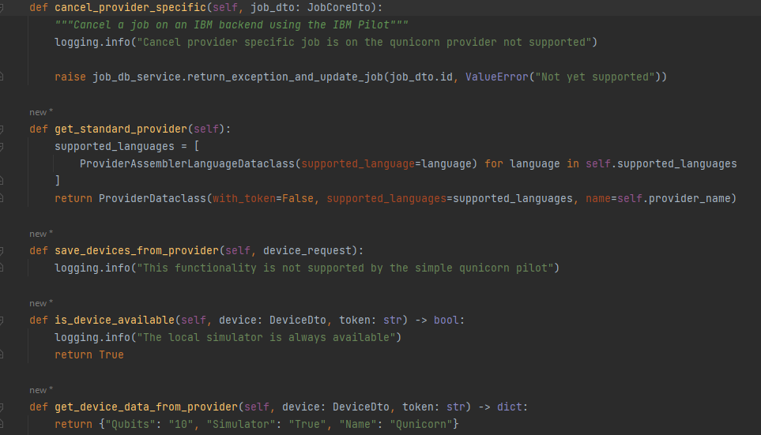The height and width of the screenshot is (435, 761).
Task: Click the JobCoreDto type annotation
Action: tap(339, 8)
